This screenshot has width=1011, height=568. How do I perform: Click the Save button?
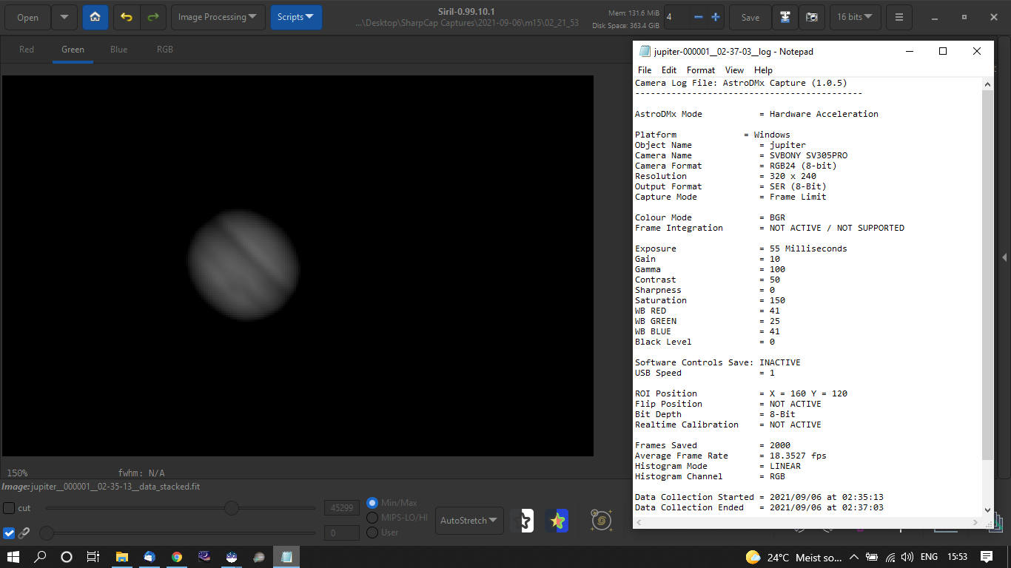(x=750, y=17)
